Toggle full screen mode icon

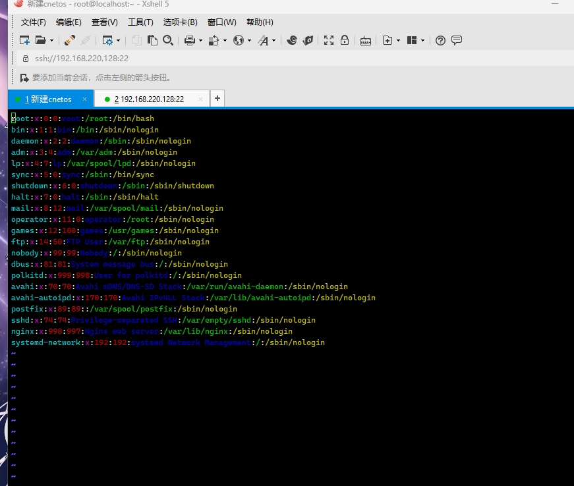click(x=329, y=40)
